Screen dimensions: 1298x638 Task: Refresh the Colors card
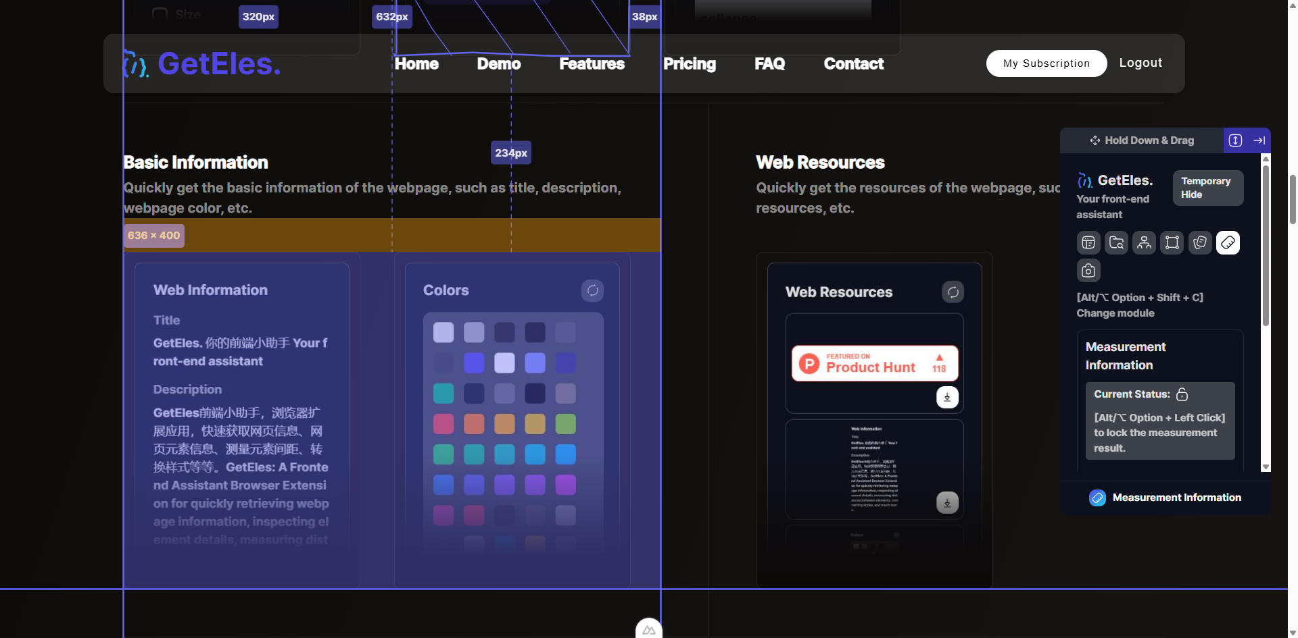coord(592,290)
